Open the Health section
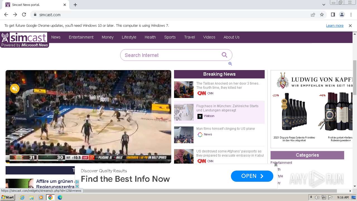This screenshot has height=201, width=357. pyautogui.click(x=150, y=37)
